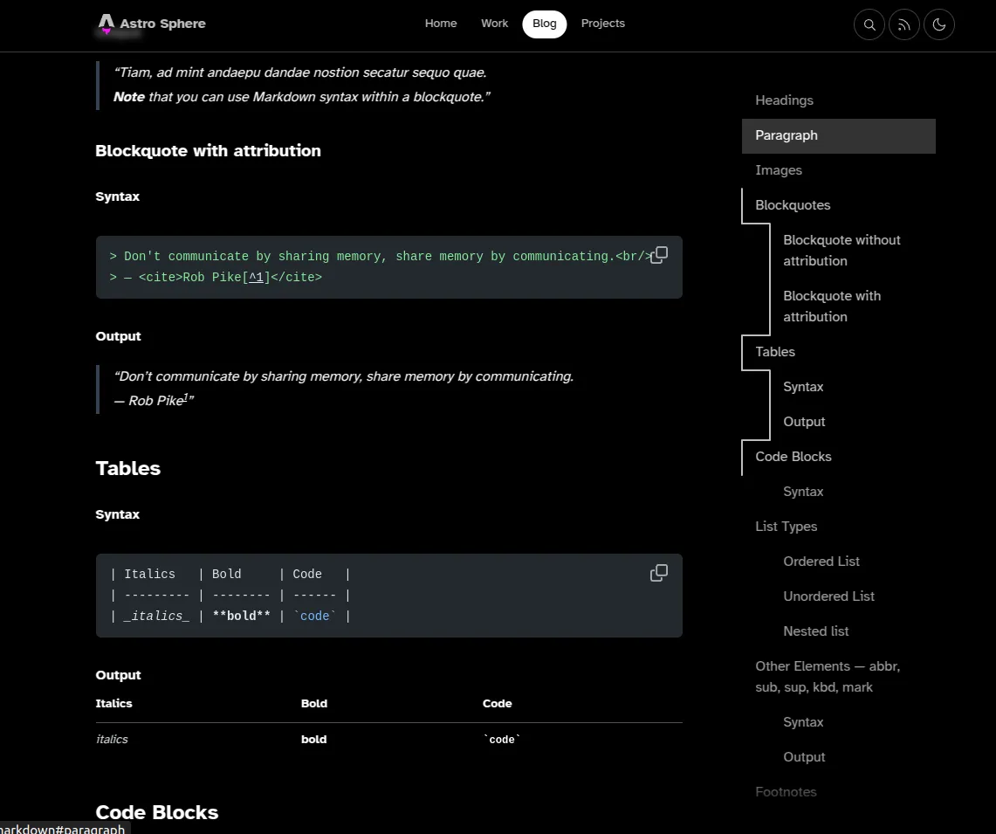Click the Blockquote with attribution heading
Image resolution: width=996 pixels, height=834 pixels.
208,151
